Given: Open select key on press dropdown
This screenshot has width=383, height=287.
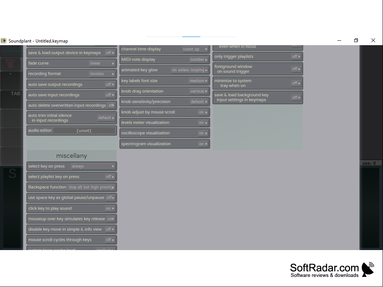Looking at the screenshot, I should tap(93, 166).
